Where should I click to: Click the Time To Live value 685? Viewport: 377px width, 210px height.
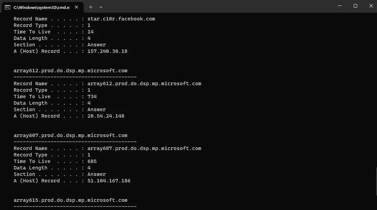[x=92, y=161]
